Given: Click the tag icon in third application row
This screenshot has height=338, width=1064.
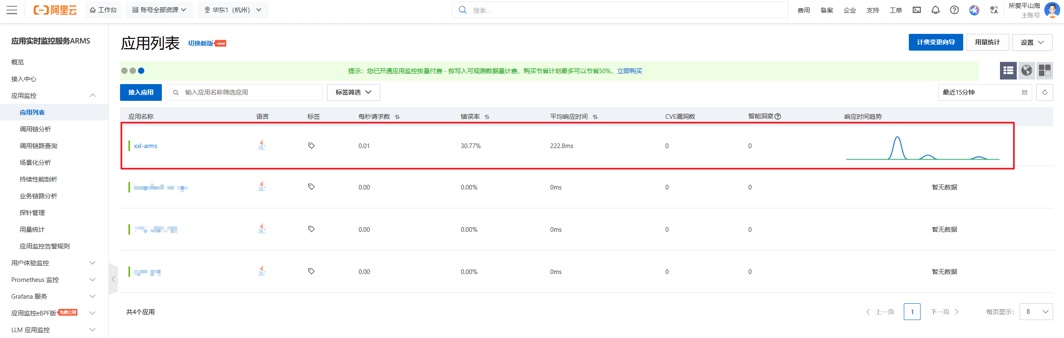Looking at the screenshot, I should tap(311, 229).
